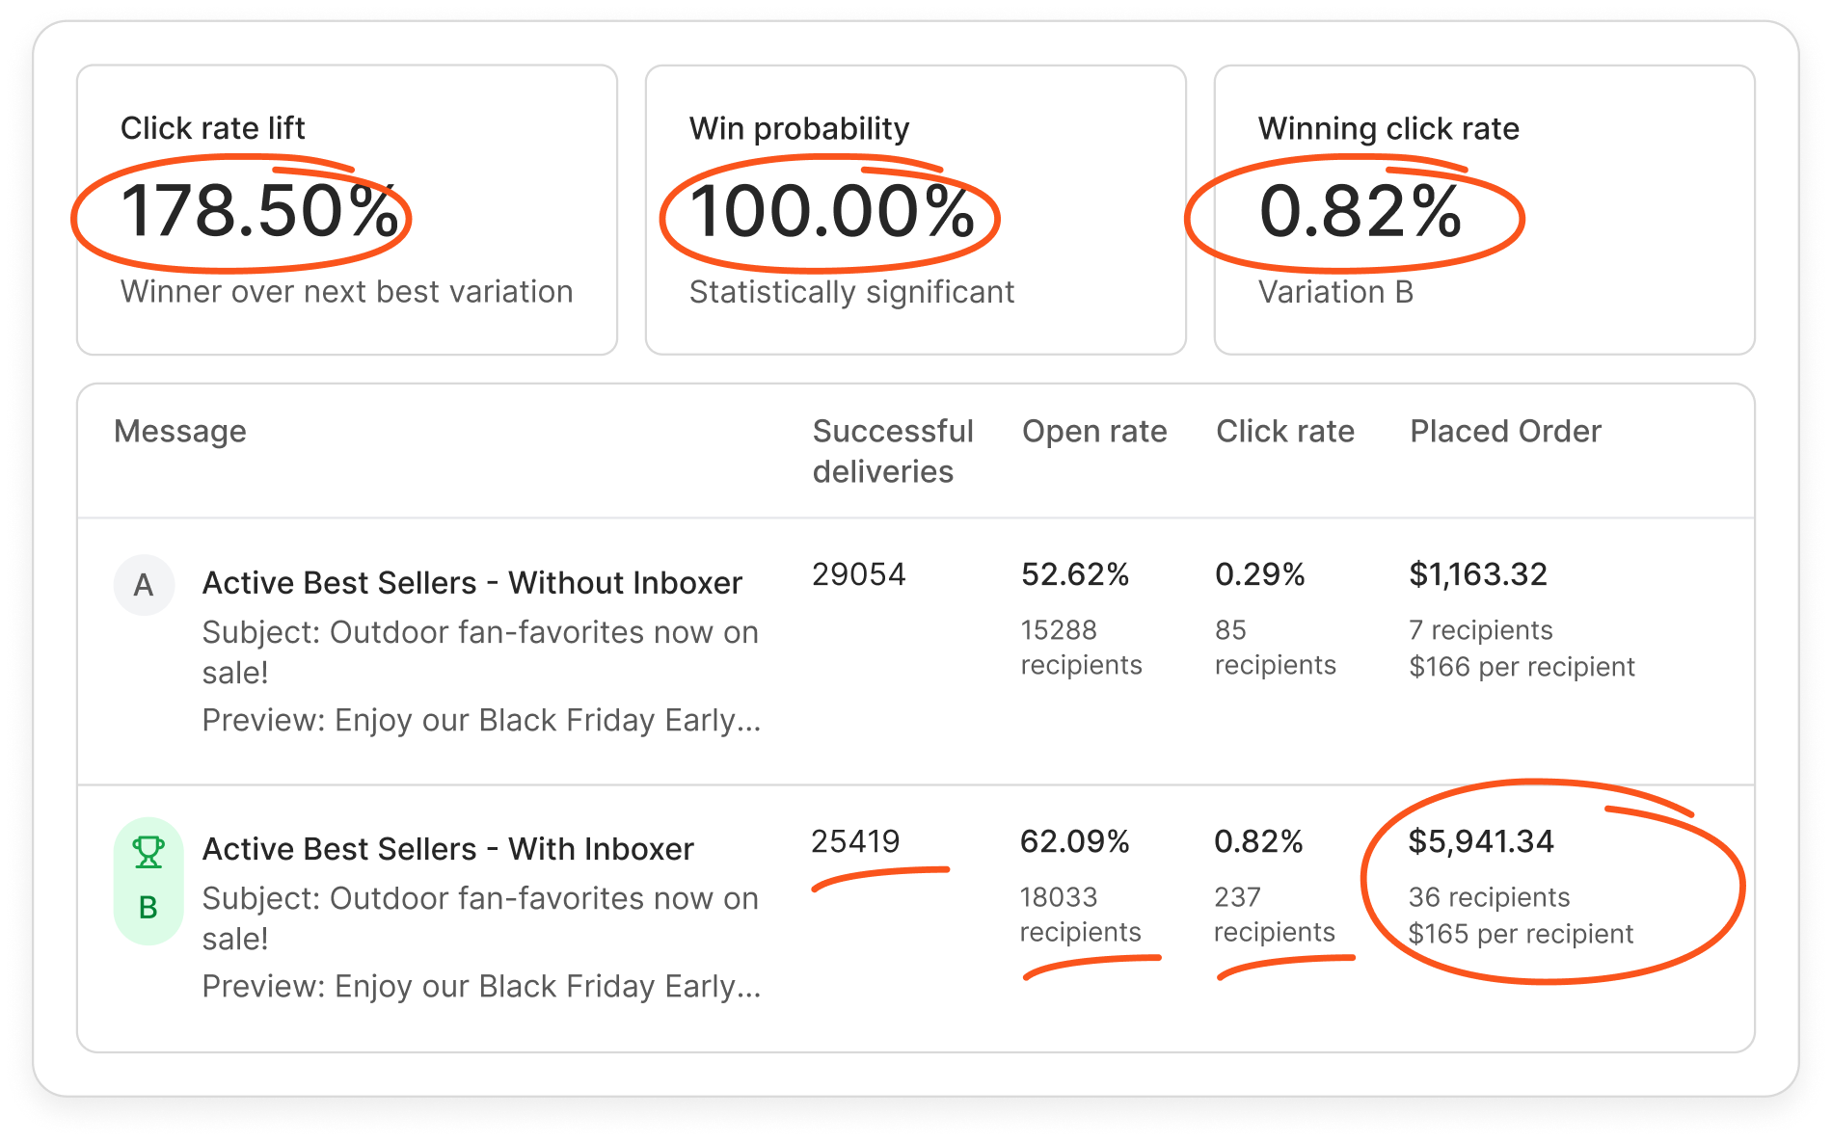Click the Statistically significant label

pos(851,292)
